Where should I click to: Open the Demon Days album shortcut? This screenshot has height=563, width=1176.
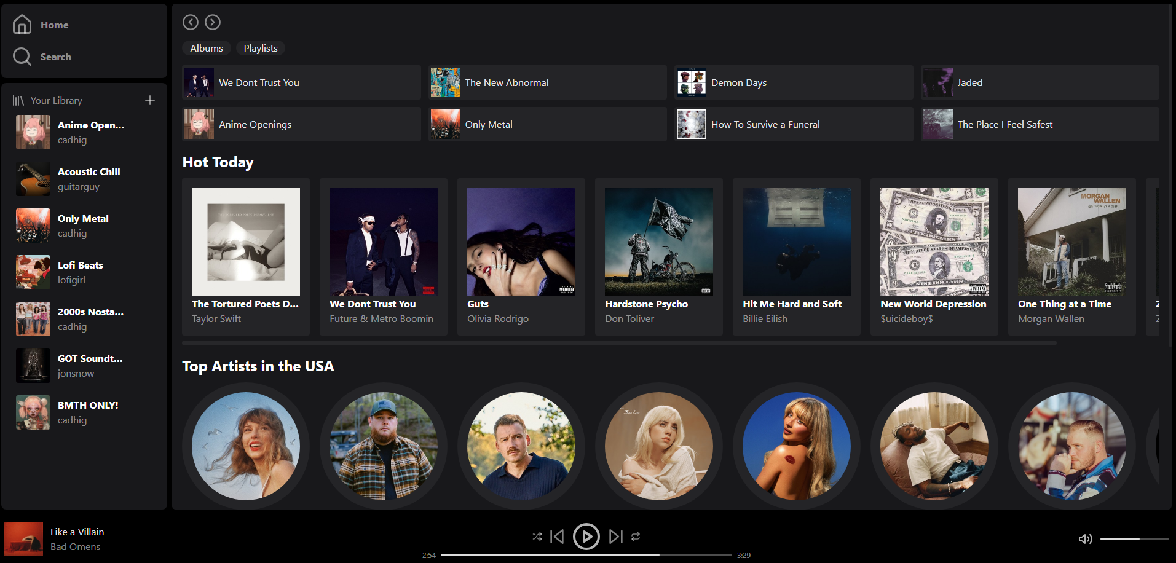(793, 83)
